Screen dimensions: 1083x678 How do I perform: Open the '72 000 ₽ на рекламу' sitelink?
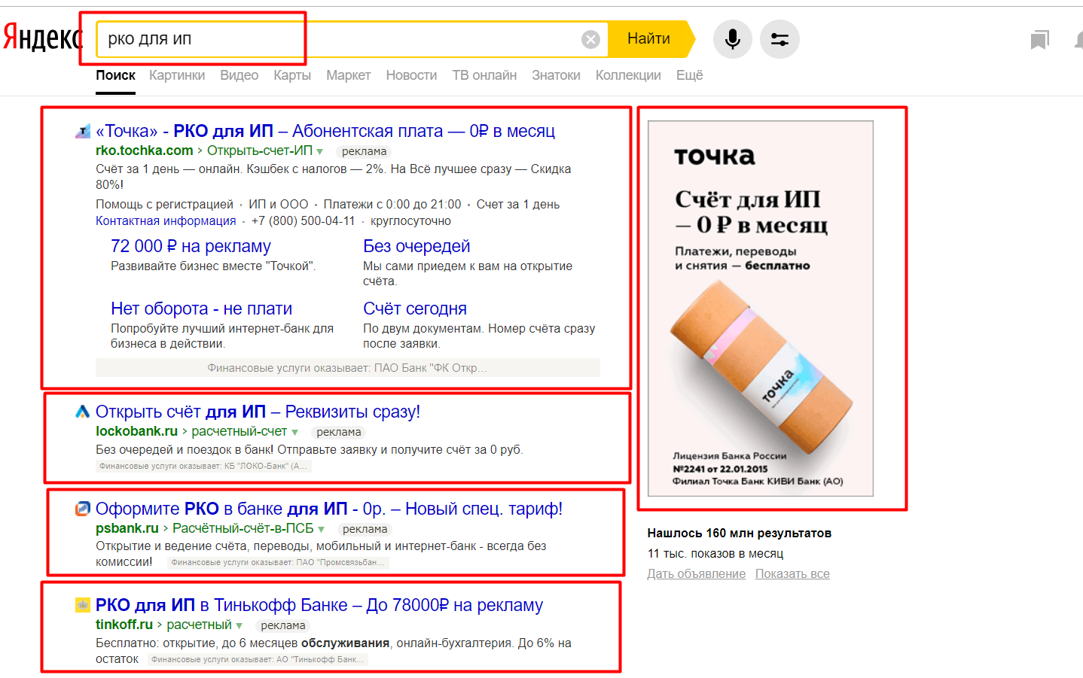(x=191, y=246)
